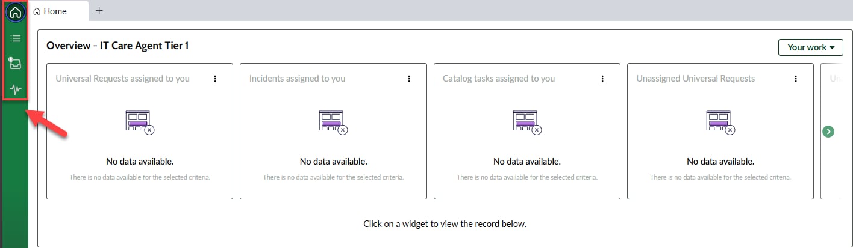The image size is (853, 248).
Task: Open options for Incidents assigned to you
Action: pos(409,79)
